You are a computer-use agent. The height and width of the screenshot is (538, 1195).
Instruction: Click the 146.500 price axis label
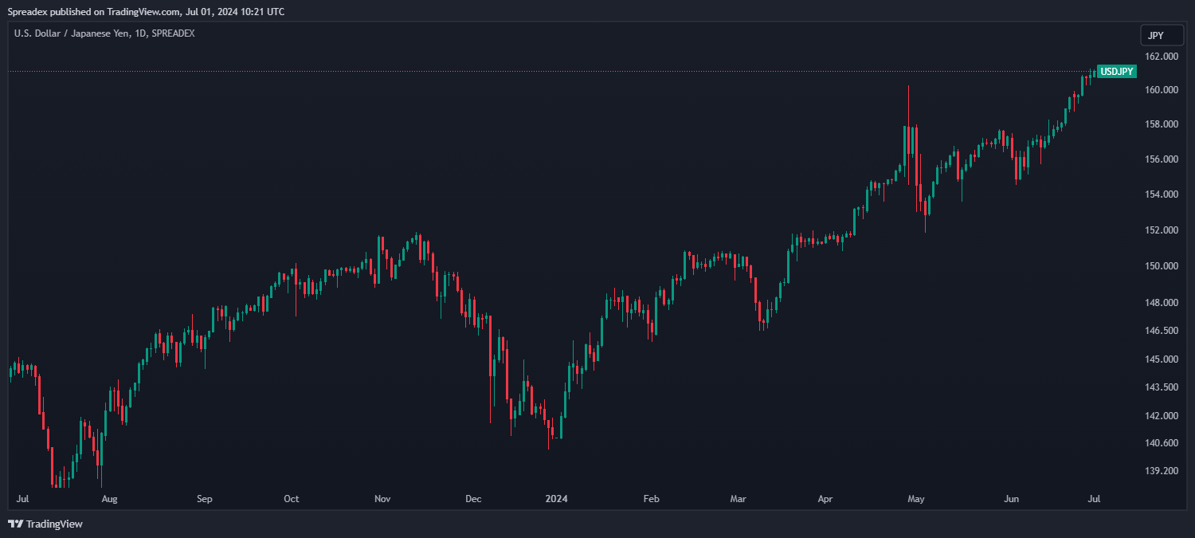pos(1162,331)
